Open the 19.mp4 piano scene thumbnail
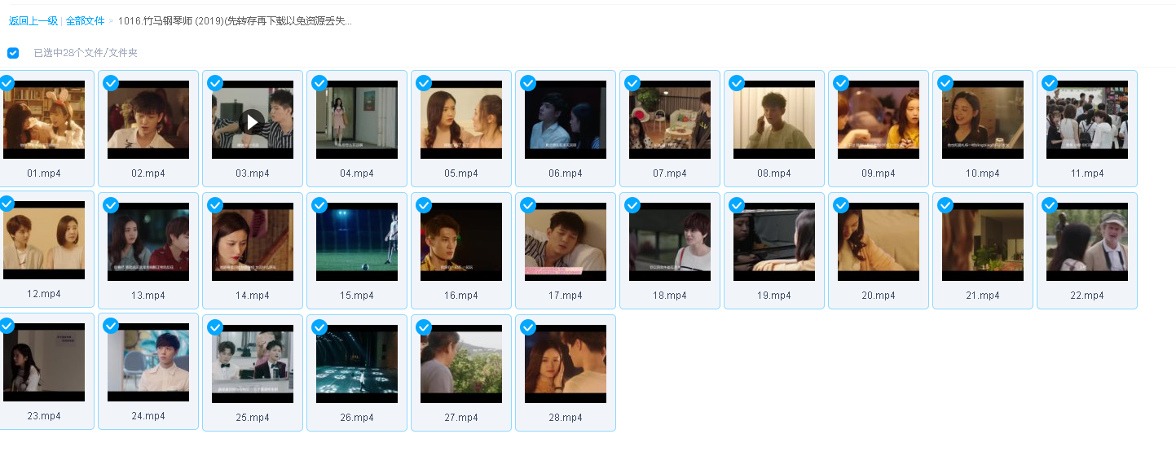This screenshot has width=1176, height=469. pyautogui.click(x=774, y=242)
